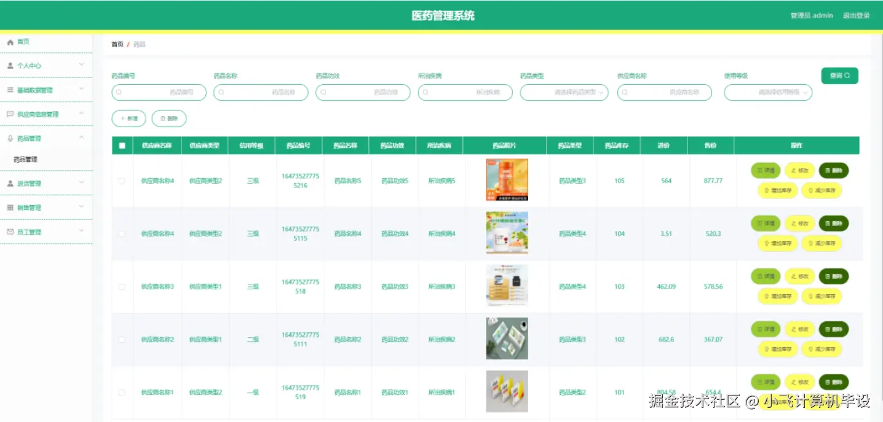
Task: Click the 药品名称 search input
Action: pos(261,92)
